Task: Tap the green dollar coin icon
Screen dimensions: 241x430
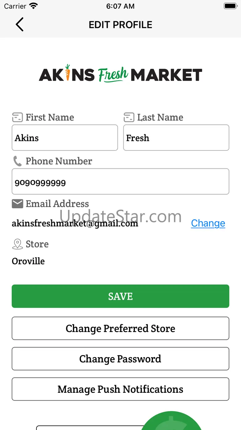Action: pos(171,421)
